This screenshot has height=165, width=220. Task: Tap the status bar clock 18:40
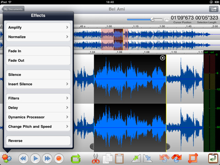110,2
